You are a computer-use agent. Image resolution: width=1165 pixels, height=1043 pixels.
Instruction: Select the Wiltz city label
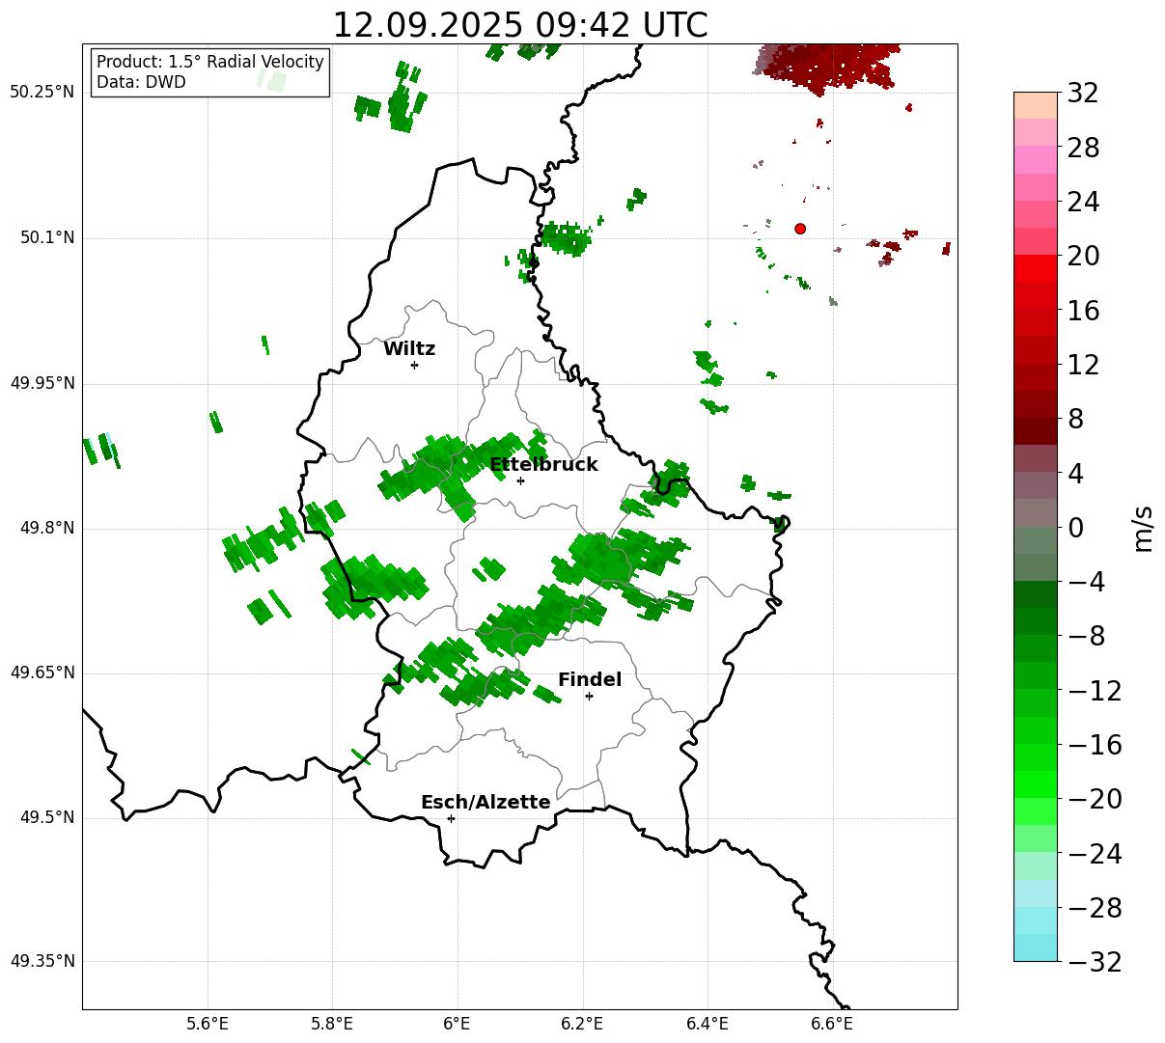[409, 349]
